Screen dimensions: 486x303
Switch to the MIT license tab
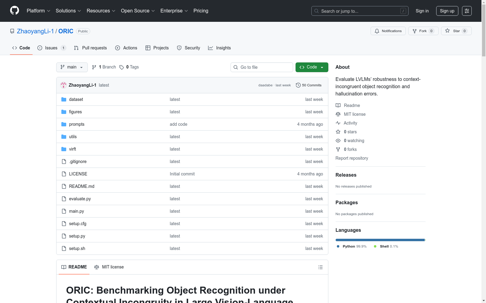[109, 267]
